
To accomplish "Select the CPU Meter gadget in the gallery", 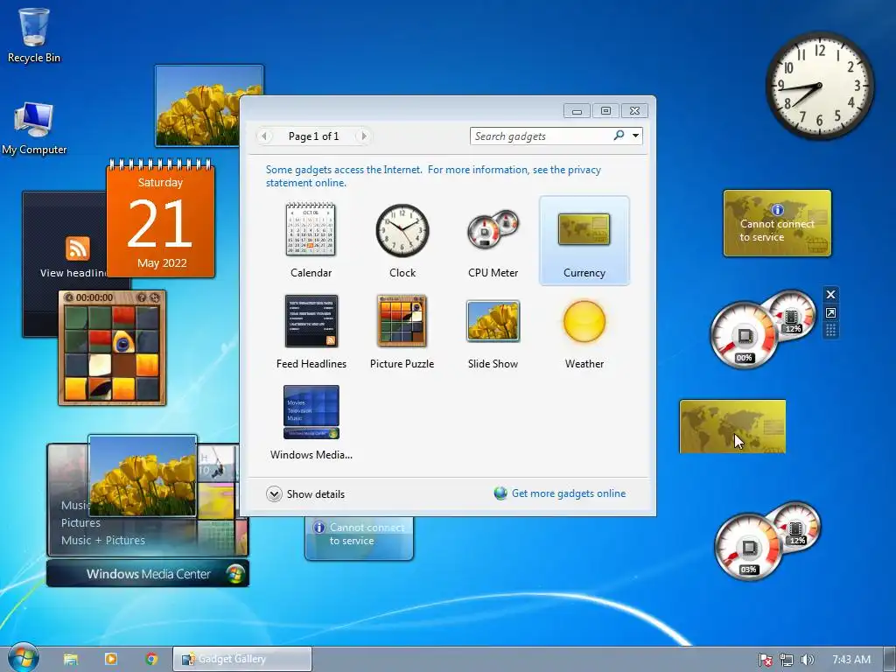I will pos(493,240).
